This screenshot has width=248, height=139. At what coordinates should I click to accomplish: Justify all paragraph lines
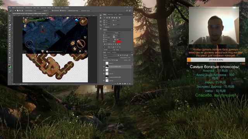[120, 18]
